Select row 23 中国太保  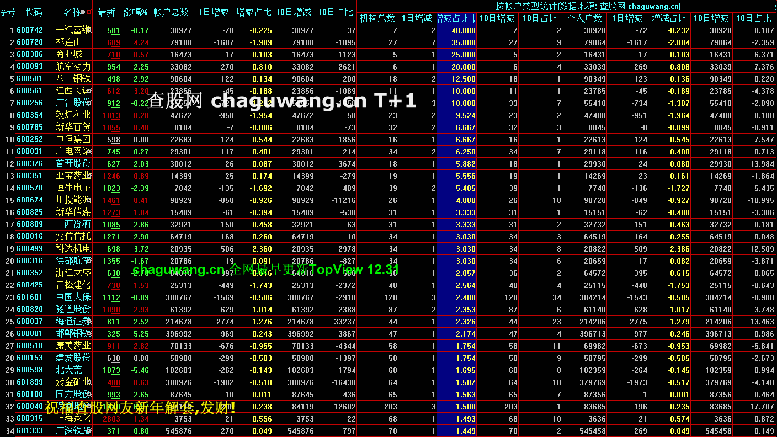pos(72,297)
